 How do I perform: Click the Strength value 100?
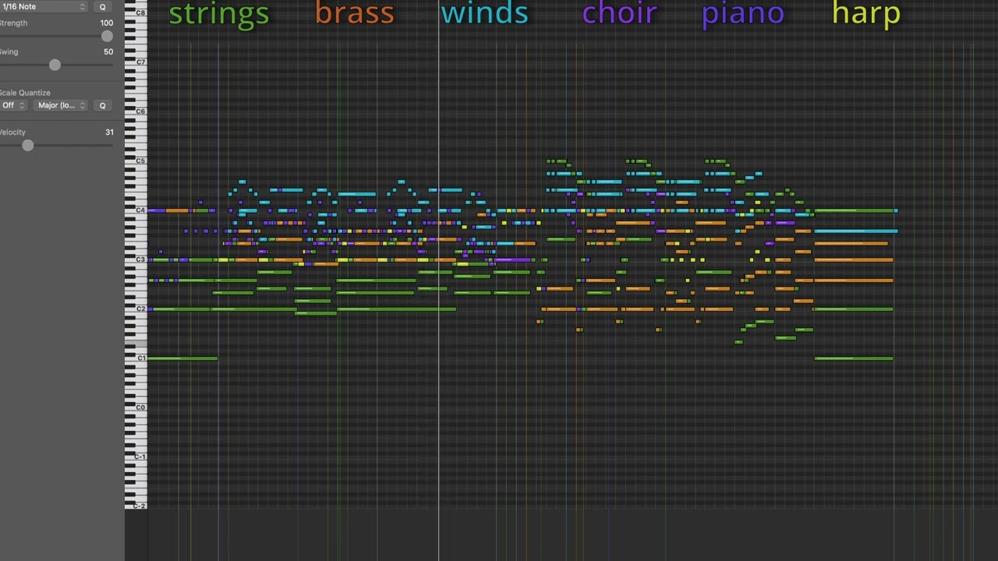coord(106,23)
